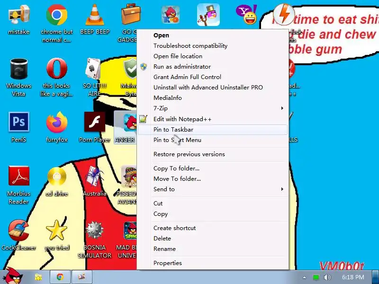Select the 'Morbius Reader' Adobe icon
This screenshot has width=379, height=284.
coord(19,176)
